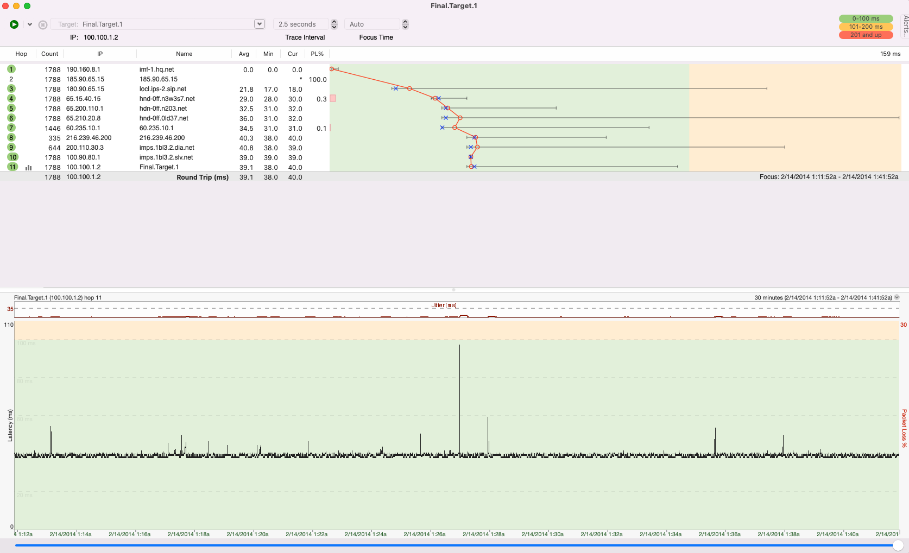Increase Trace Interval with the up stepper
This screenshot has height=553, width=909.
[333, 21]
